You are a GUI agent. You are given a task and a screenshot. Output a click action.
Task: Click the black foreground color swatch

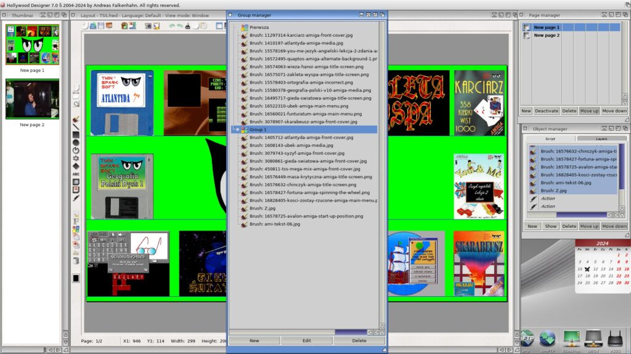[x=76, y=278]
